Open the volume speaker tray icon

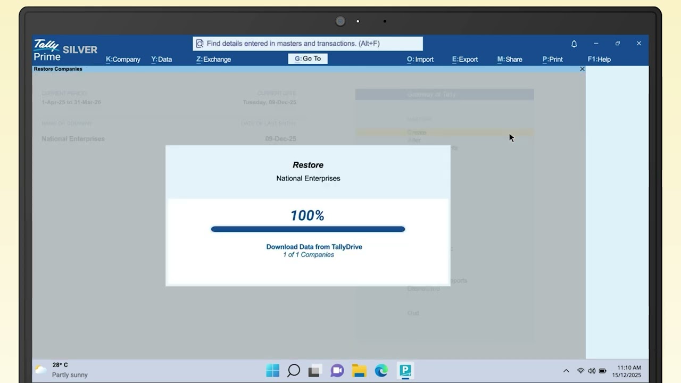[x=592, y=371]
